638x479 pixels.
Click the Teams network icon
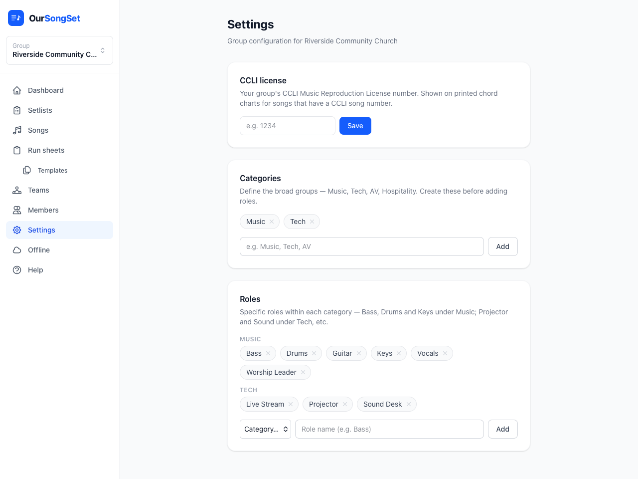tap(17, 190)
